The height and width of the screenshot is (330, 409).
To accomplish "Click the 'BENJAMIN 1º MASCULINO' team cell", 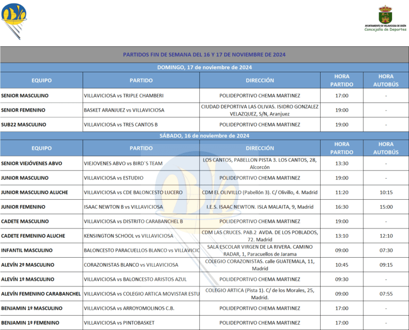I will [41, 308].
